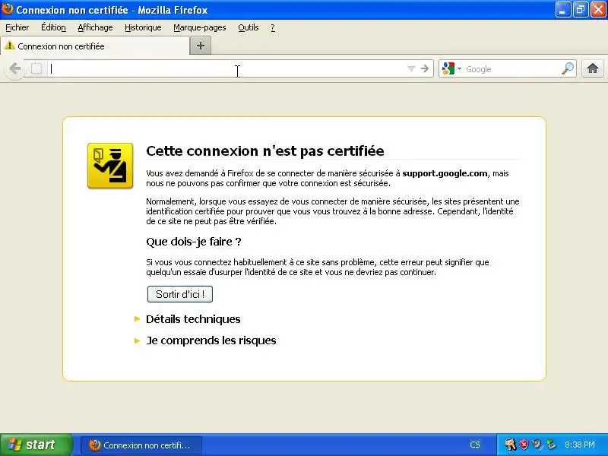Viewport: 608px width, 456px height.
Task: Open the ? help menu
Action: point(273,27)
